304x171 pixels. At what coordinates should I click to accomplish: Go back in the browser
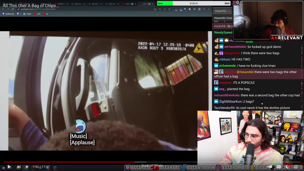(3, 9)
